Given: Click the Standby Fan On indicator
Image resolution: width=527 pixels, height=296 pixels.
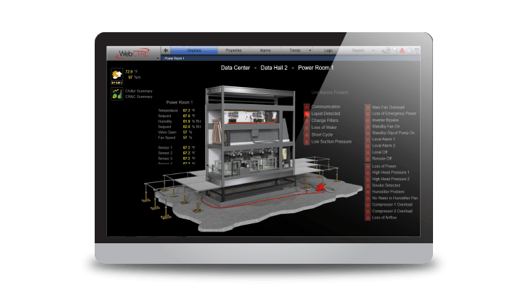Looking at the screenshot, I should [x=368, y=127].
